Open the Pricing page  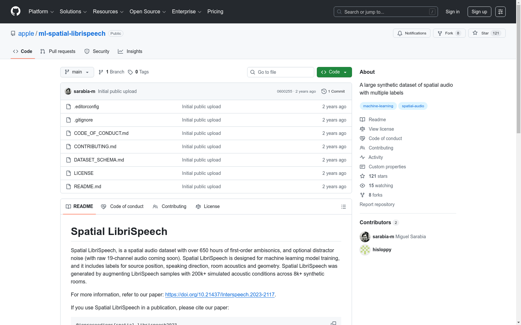[215, 12]
